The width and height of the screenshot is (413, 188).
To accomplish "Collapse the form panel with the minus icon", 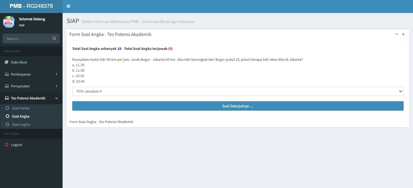I will click(397, 34).
